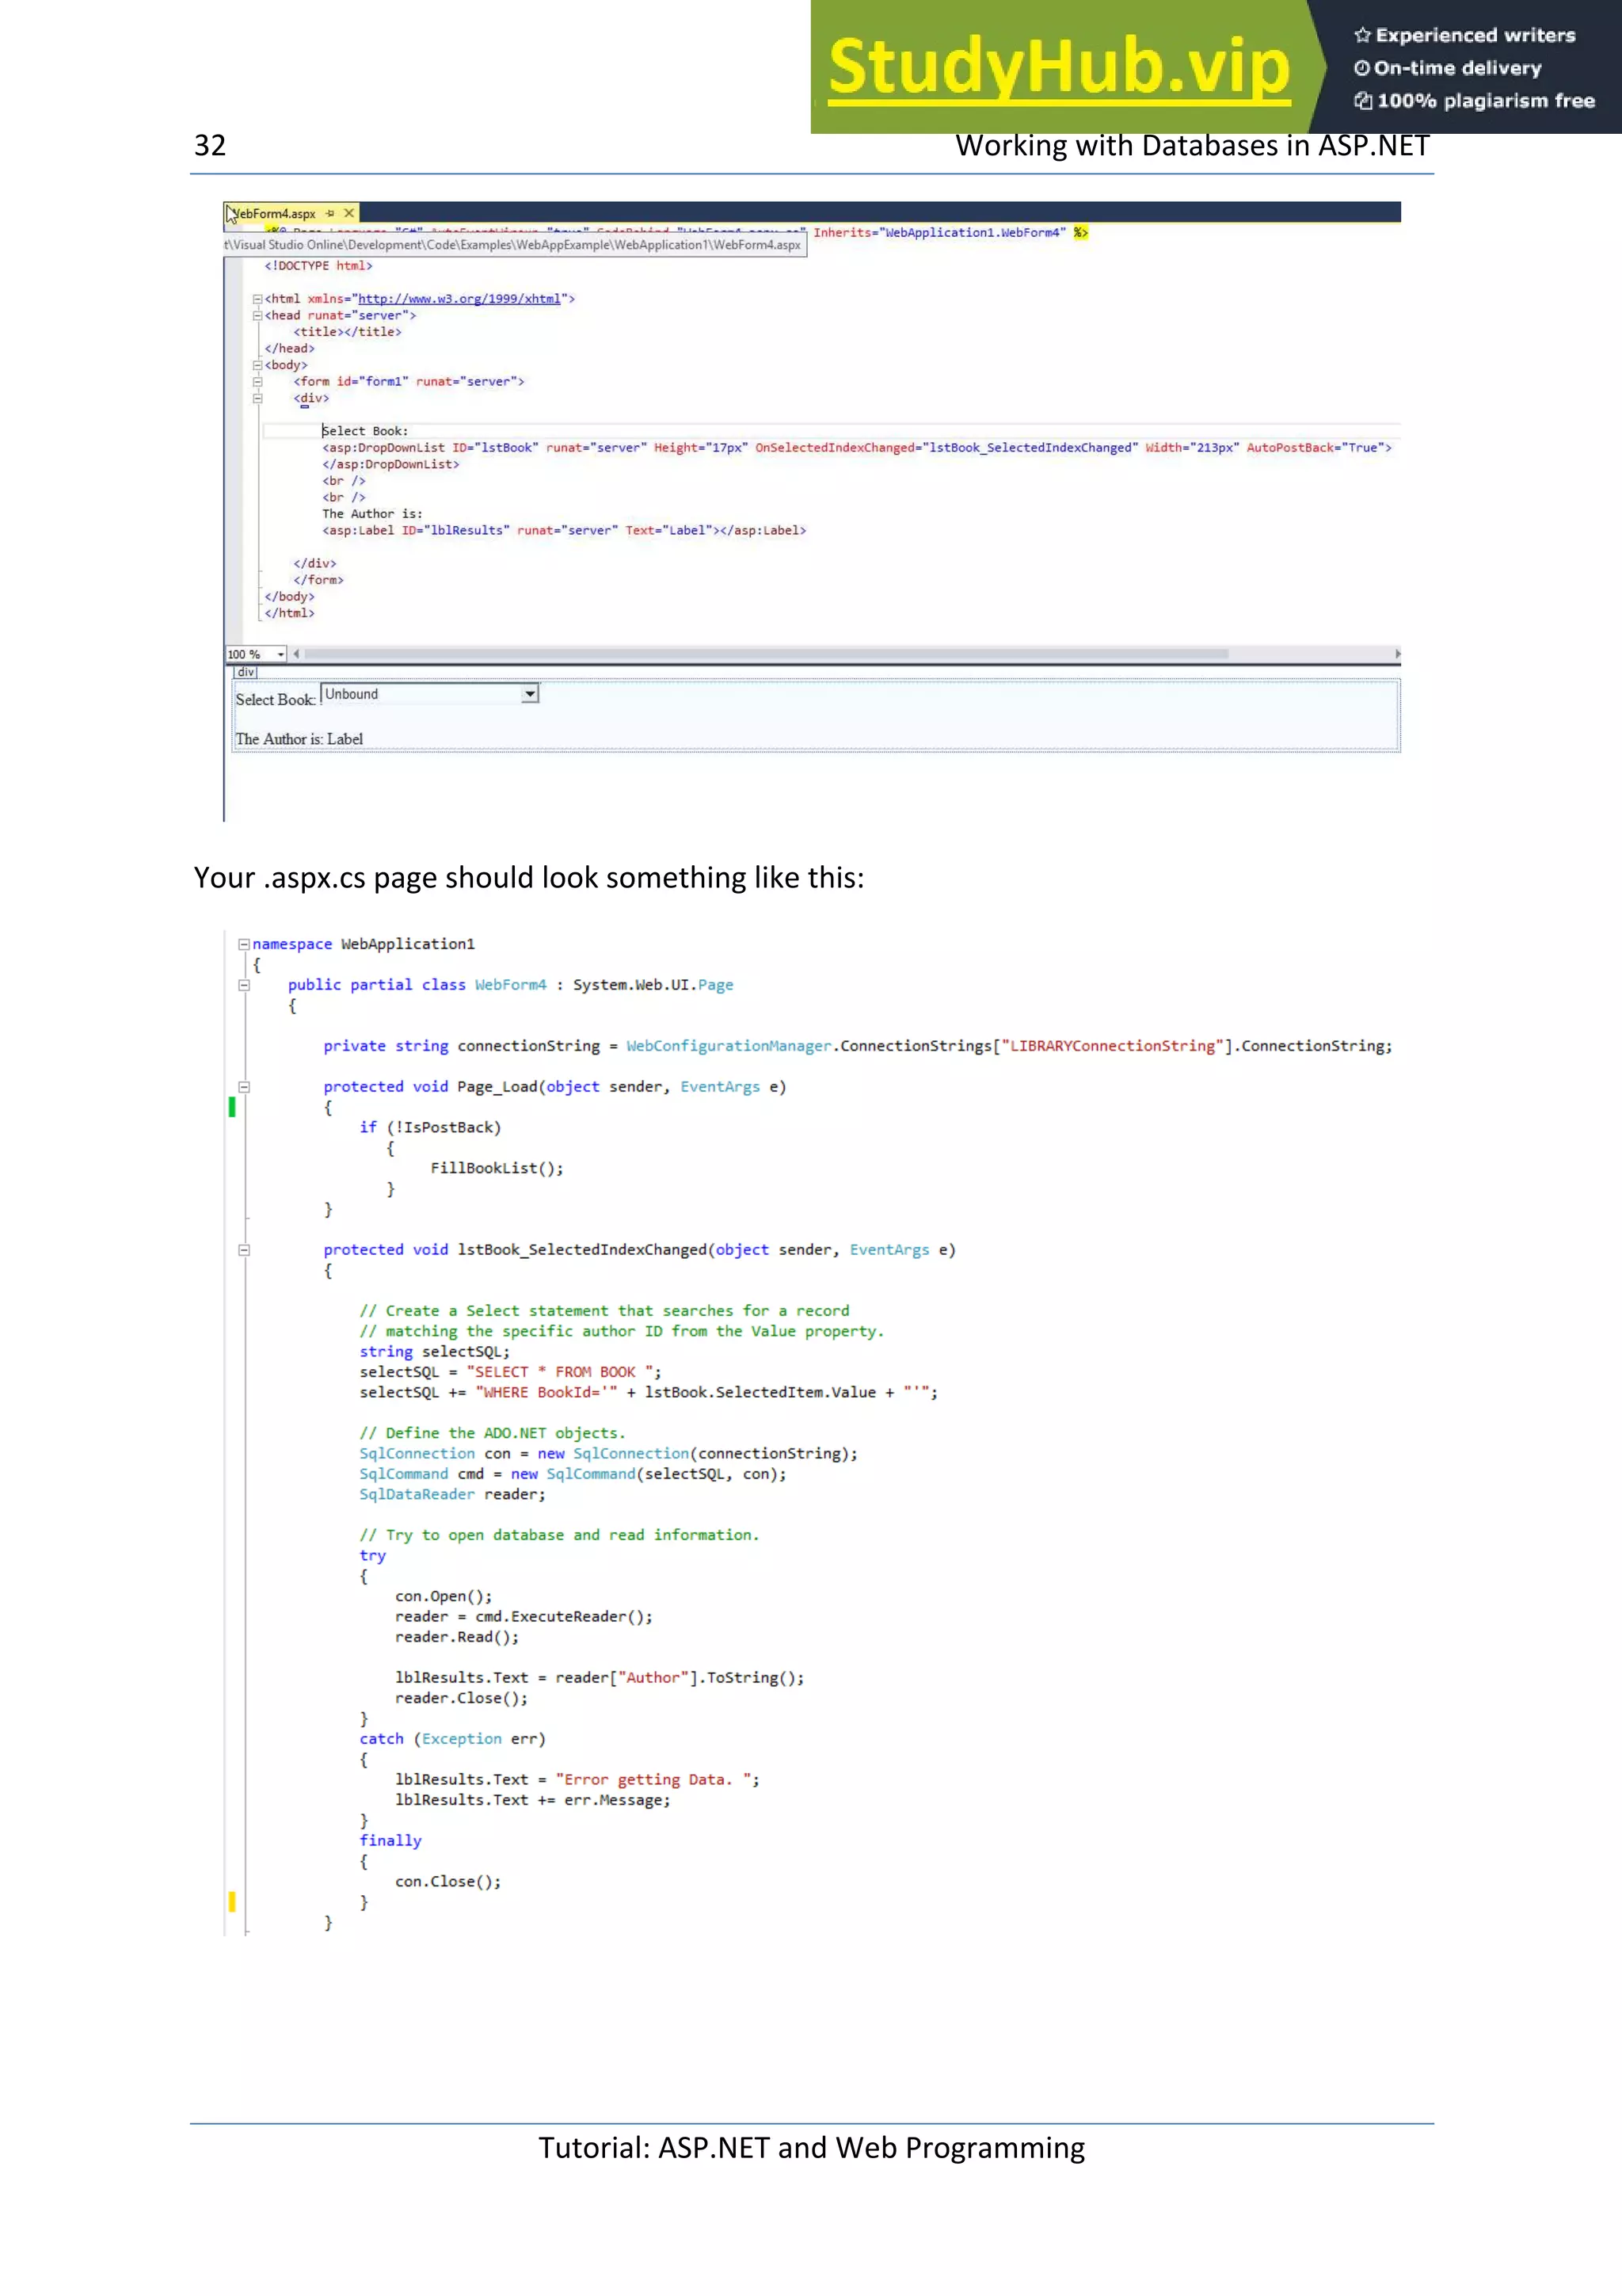Click the 'Select Book:' text in designer
This screenshot has width=1622, height=2296.
pos(276,700)
